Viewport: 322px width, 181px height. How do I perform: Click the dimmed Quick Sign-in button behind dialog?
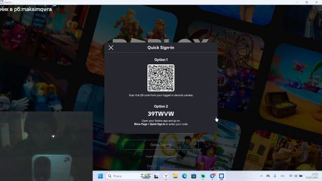(161, 145)
